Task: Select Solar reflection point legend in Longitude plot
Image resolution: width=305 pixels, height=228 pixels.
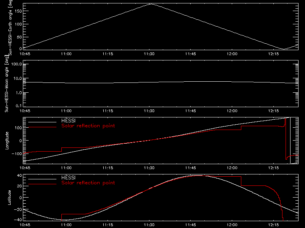Action: pos(88,126)
